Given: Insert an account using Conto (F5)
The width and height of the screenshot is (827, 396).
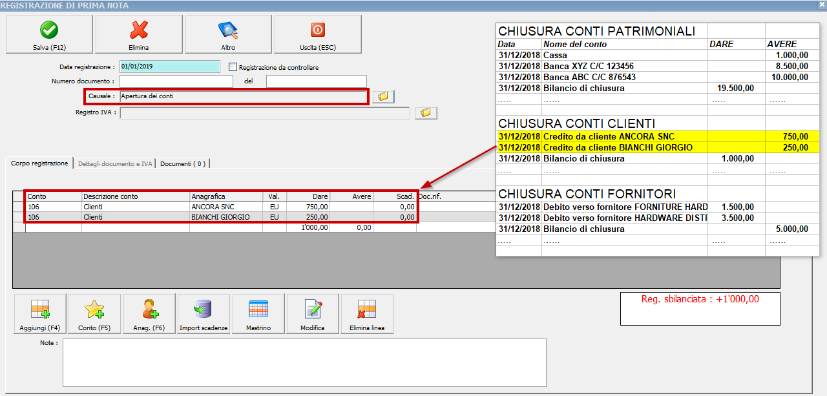Looking at the screenshot, I should click(x=94, y=314).
